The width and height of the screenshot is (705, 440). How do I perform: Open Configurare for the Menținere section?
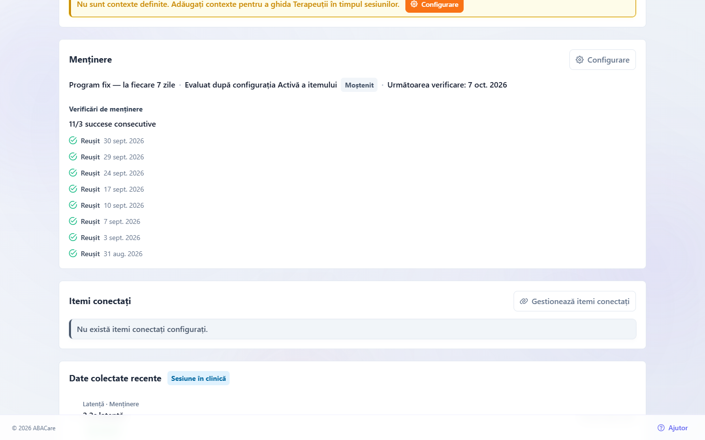click(x=603, y=60)
